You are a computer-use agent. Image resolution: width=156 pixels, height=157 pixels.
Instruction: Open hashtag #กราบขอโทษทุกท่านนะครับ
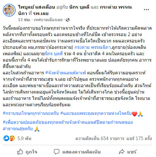pyautogui.click(x=31, y=113)
